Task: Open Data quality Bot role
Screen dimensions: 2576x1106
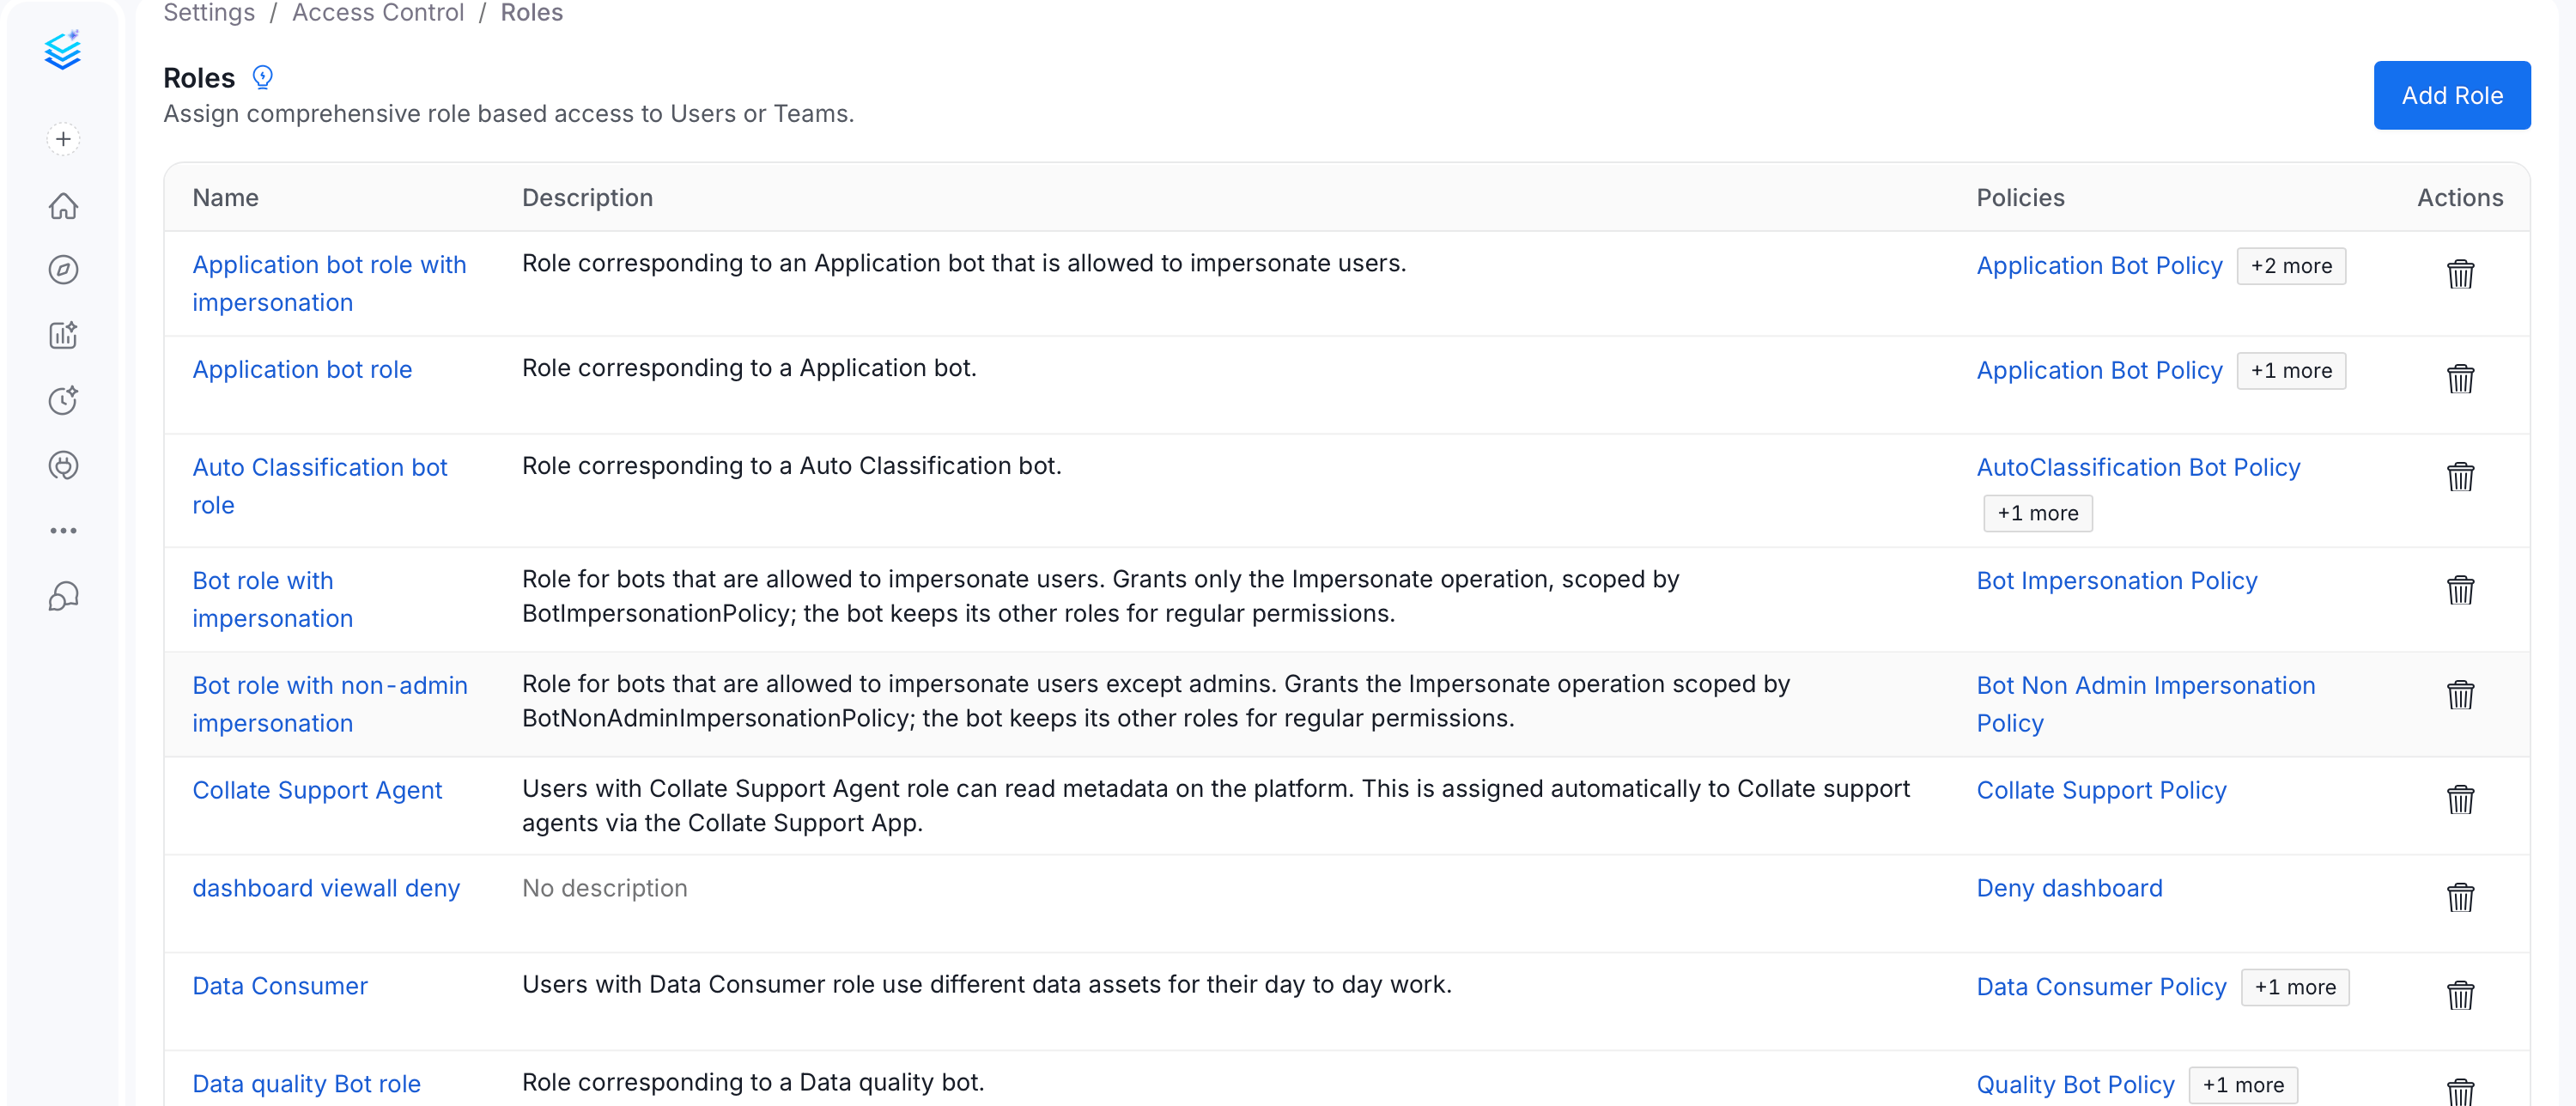Action: tap(306, 1085)
